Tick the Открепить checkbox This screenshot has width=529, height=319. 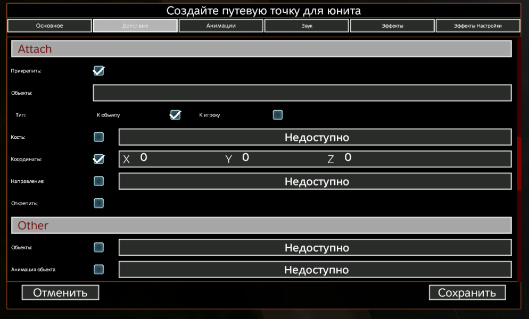point(98,203)
